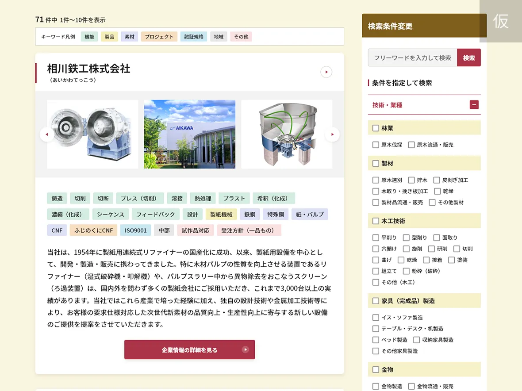Click the previous-image arrow on the company carousel

[x=47, y=134]
